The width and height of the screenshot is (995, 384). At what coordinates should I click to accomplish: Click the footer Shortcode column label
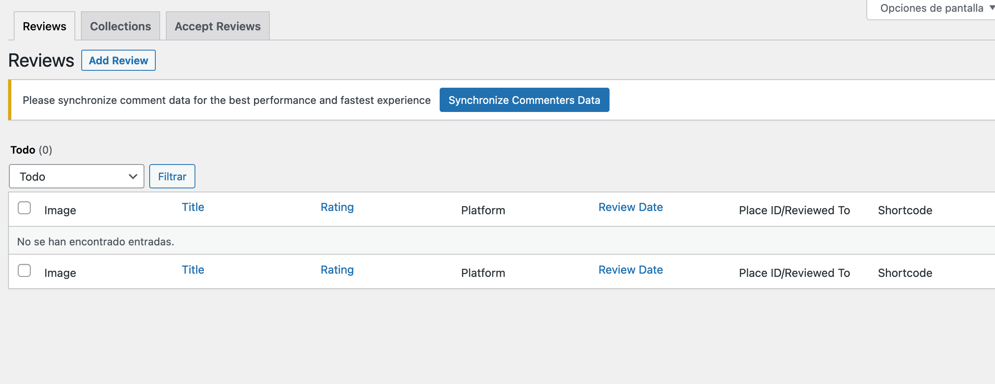pyautogui.click(x=905, y=273)
